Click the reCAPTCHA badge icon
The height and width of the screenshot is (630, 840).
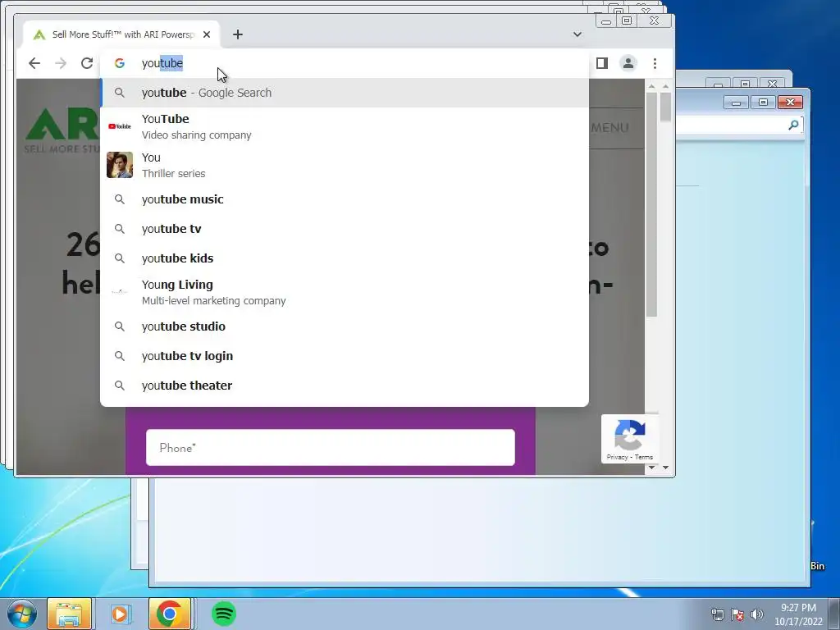pos(629,435)
